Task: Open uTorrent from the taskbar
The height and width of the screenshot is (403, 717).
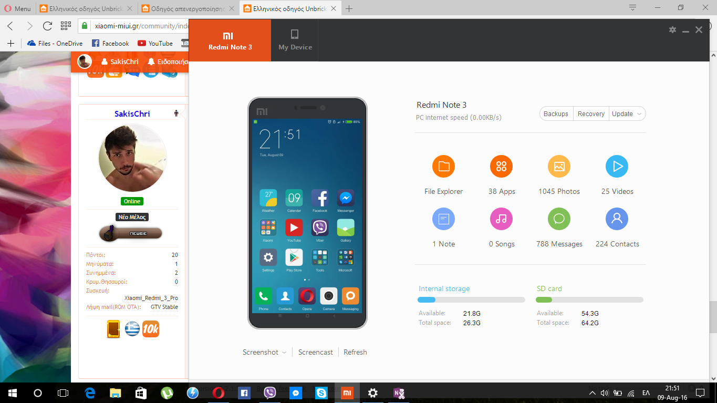Action: [x=167, y=392]
